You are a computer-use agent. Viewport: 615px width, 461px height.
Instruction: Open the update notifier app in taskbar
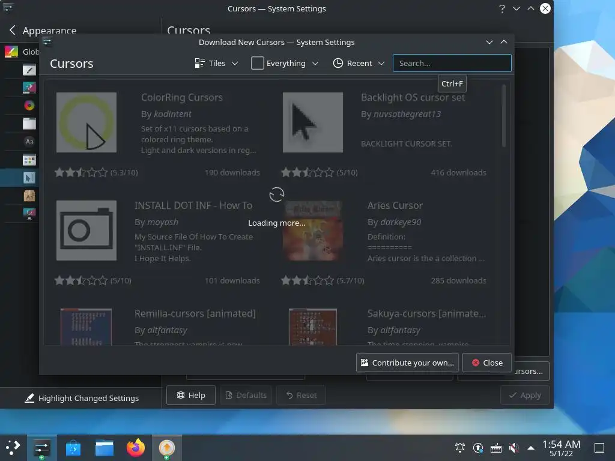click(x=167, y=448)
